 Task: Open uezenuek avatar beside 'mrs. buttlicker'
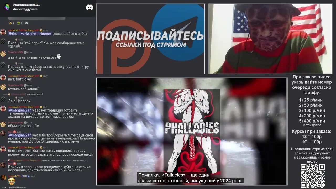coord(3,77)
